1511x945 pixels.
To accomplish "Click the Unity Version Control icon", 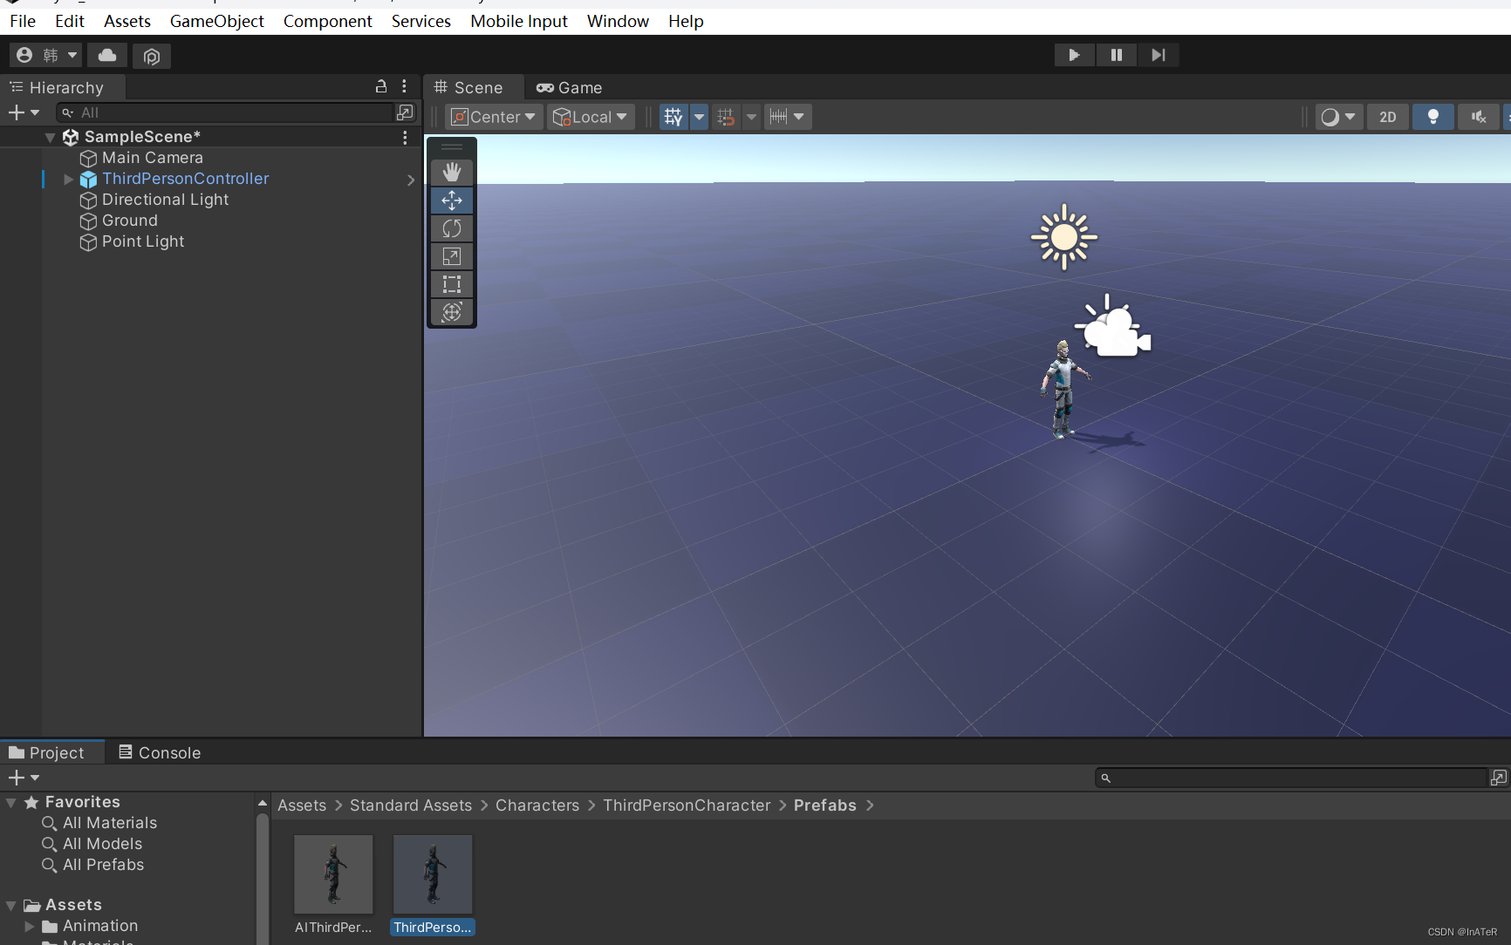I will pos(151,55).
